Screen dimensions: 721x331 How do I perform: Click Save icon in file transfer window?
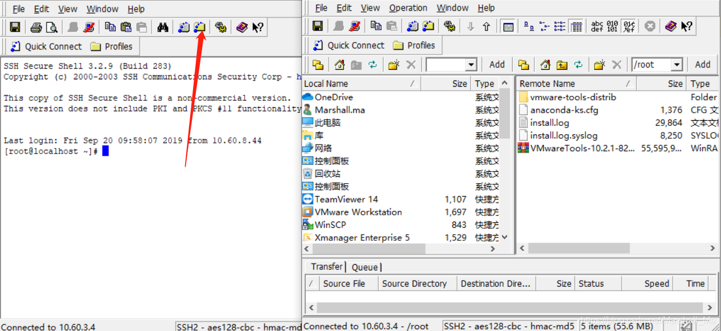click(x=317, y=26)
